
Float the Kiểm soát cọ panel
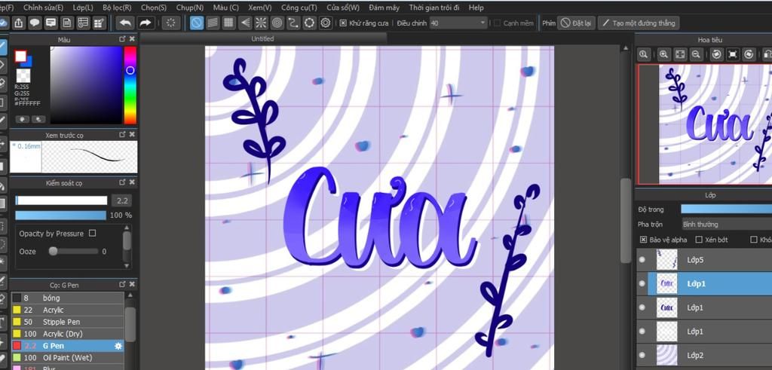click(122, 182)
